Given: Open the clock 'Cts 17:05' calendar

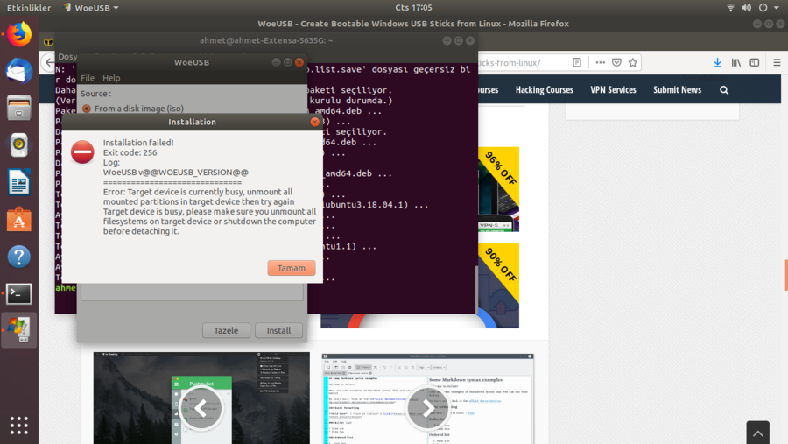Looking at the screenshot, I should (413, 8).
